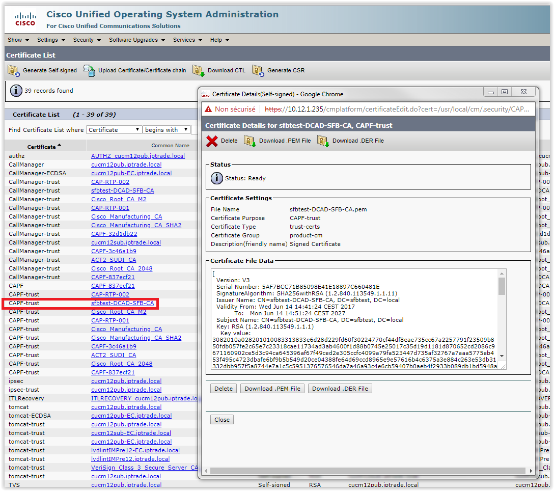This screenshot has height=491, width=554.
Task: Click the bottom Delete button in popup
Action: tap(224, 389)
